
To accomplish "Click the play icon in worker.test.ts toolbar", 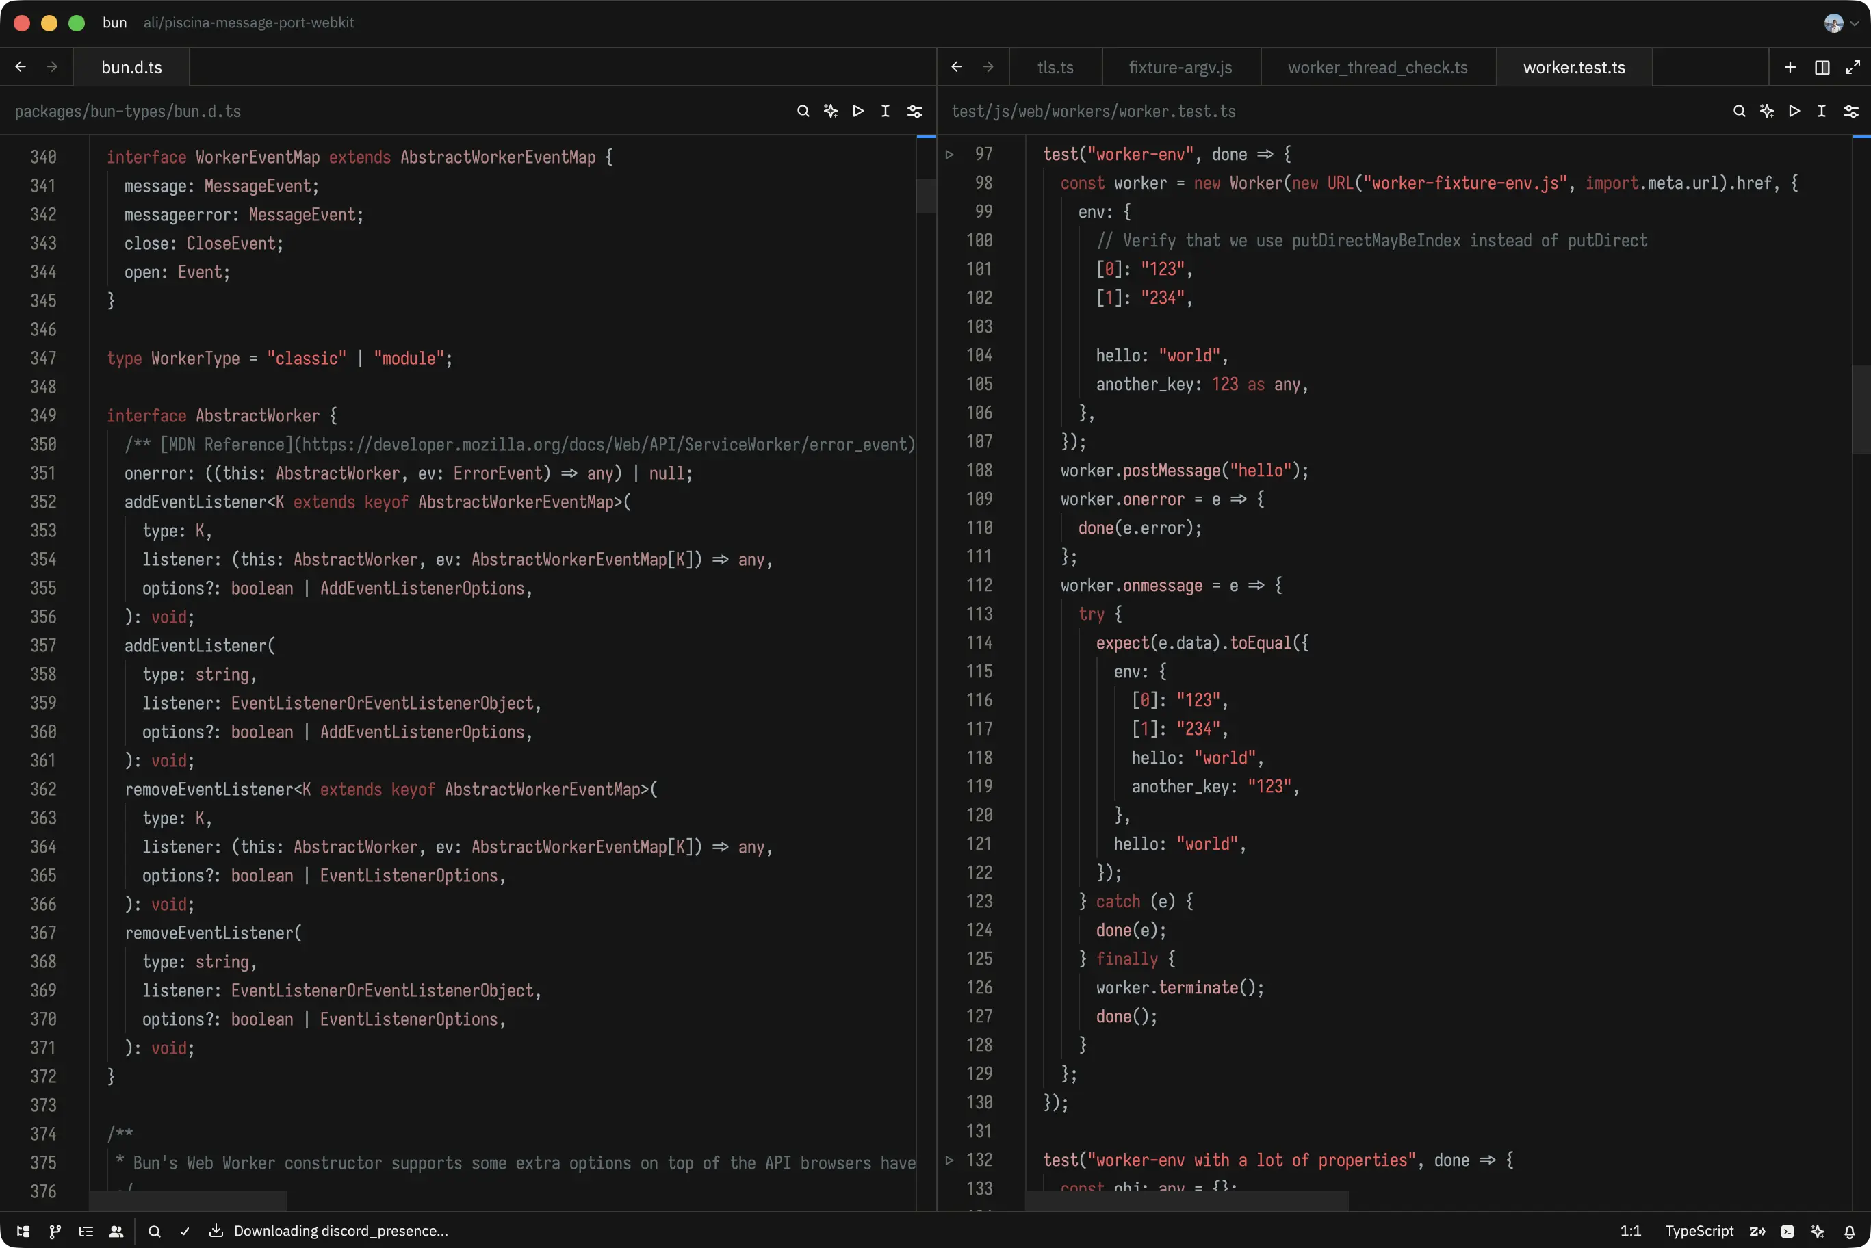I will click(x=1794, y=111).
